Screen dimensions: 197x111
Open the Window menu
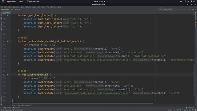(x=54, y=7)
